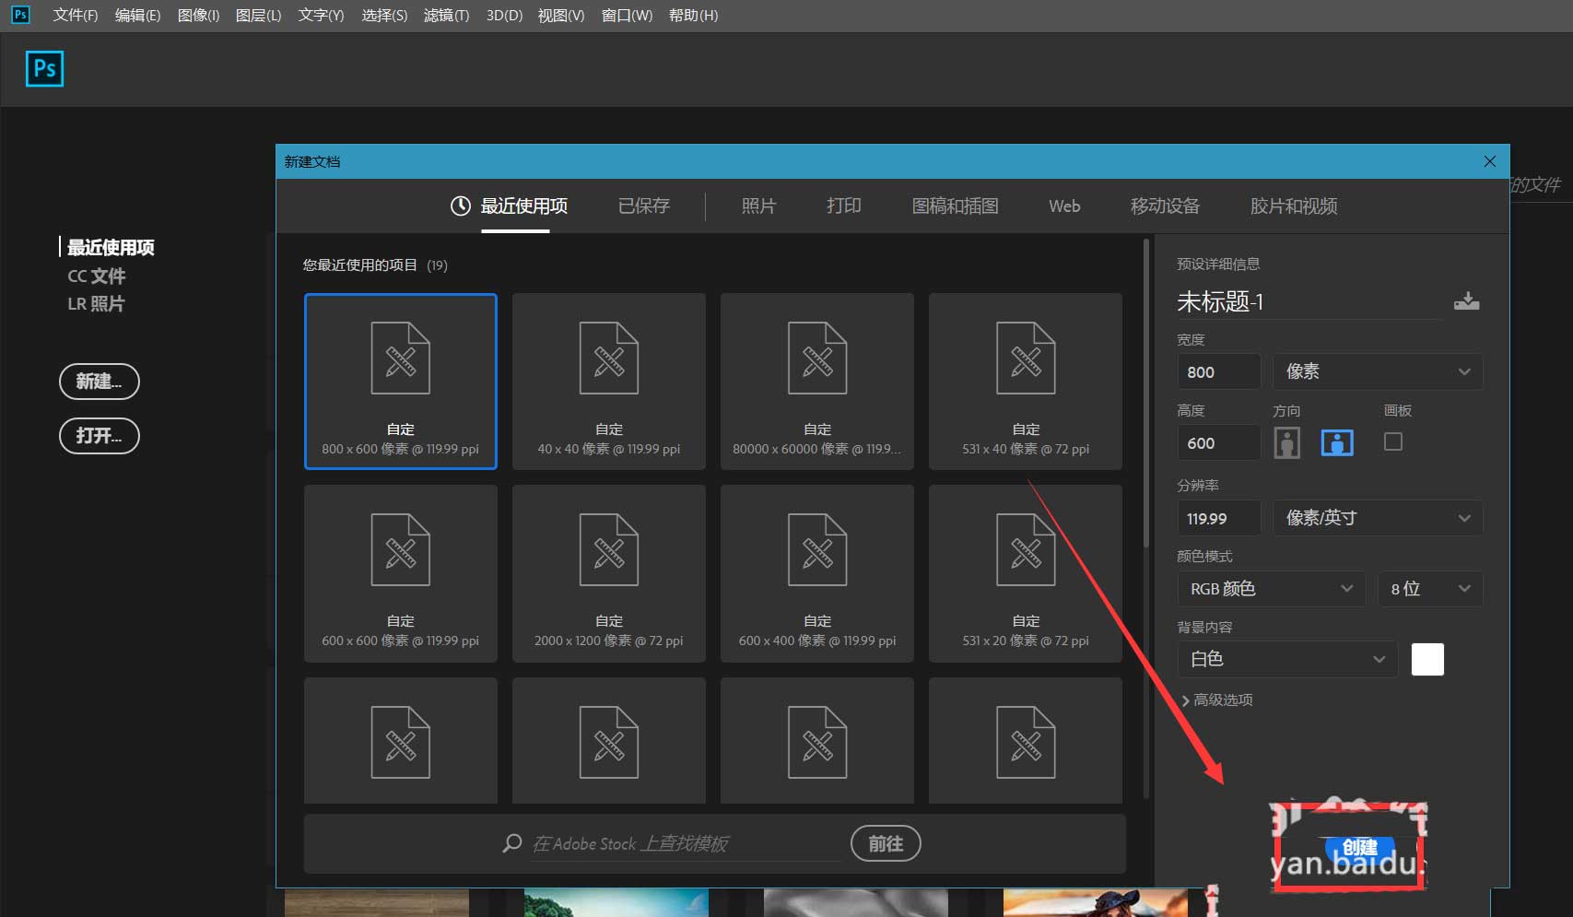Open the 3D(D) menu

pyautogui.click(x=504, y=15)
